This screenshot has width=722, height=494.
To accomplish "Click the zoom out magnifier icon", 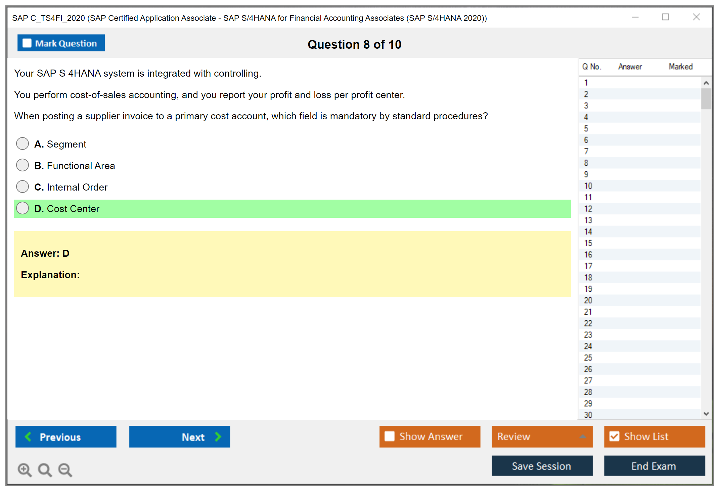I will [65, 469].
